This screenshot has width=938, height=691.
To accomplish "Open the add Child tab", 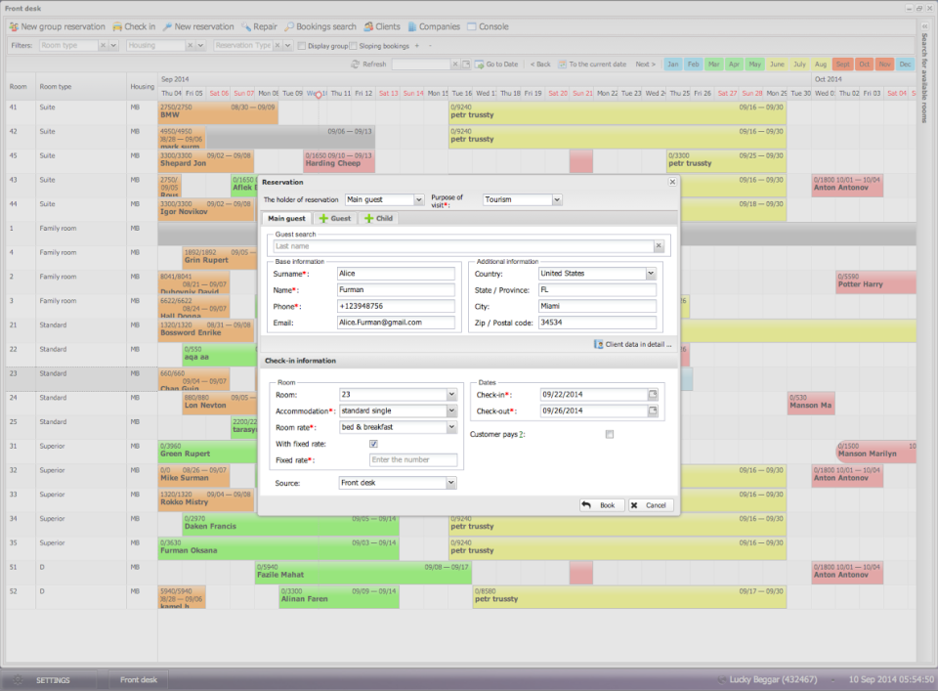I will point(379,218).
